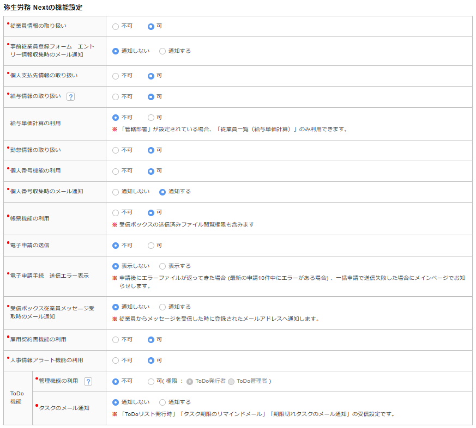The image size is (476, 428).
Task: Click the 勤怠情報の取り扱い row label
Action: click(35, 150)
